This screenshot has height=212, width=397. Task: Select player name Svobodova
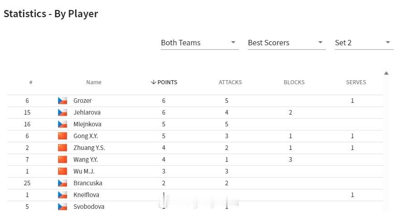pyautogui.click(x=89, y=207)
